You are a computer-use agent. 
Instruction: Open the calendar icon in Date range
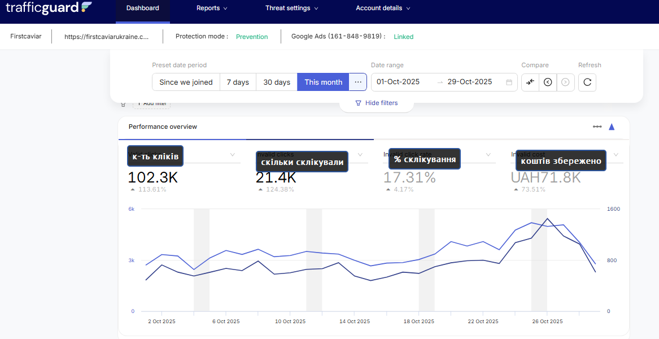[509, 82]
